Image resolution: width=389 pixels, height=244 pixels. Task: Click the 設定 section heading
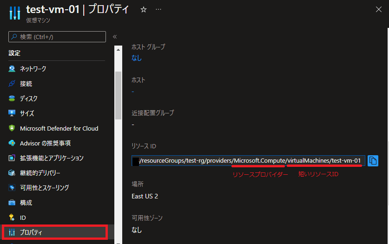pyautogui.click(x=14, y=53)
